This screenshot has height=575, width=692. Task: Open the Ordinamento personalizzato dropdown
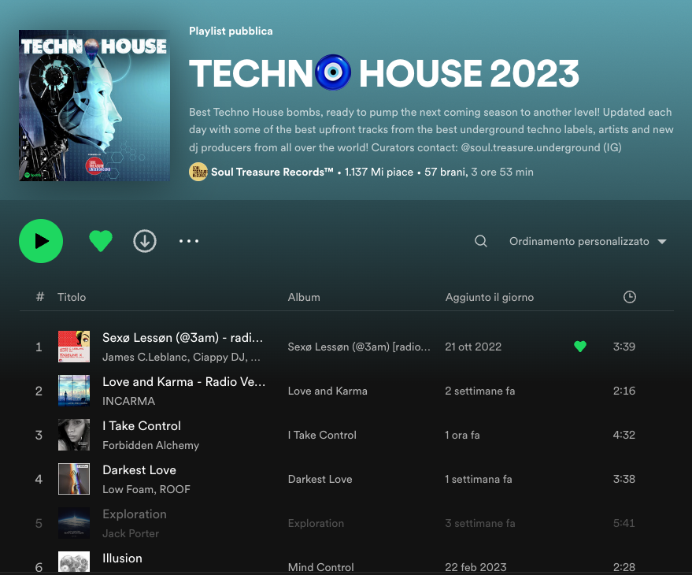pos(587,241)
